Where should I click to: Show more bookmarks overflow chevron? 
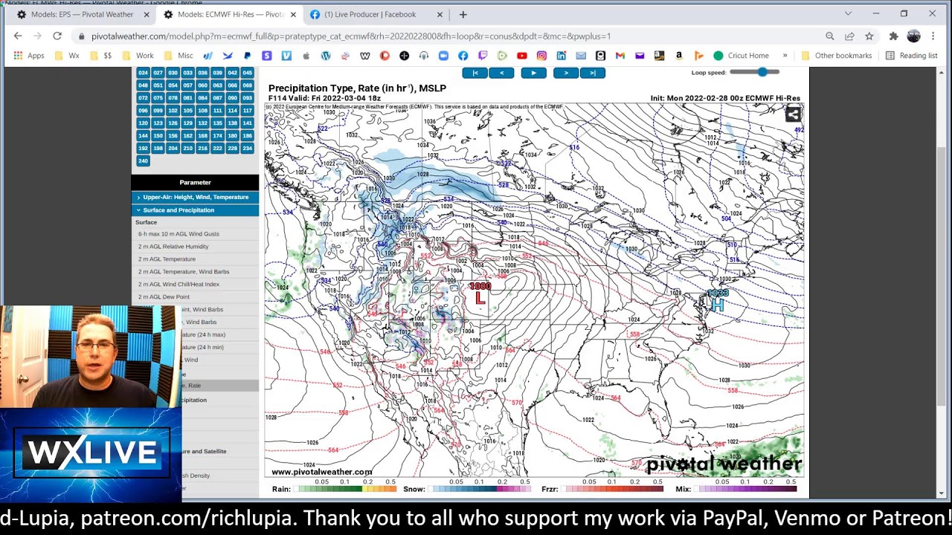pyautogui.click(x=785, y=56)
